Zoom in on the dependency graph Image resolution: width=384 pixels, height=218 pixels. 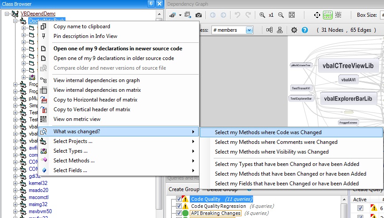click(x=262, y=15)
